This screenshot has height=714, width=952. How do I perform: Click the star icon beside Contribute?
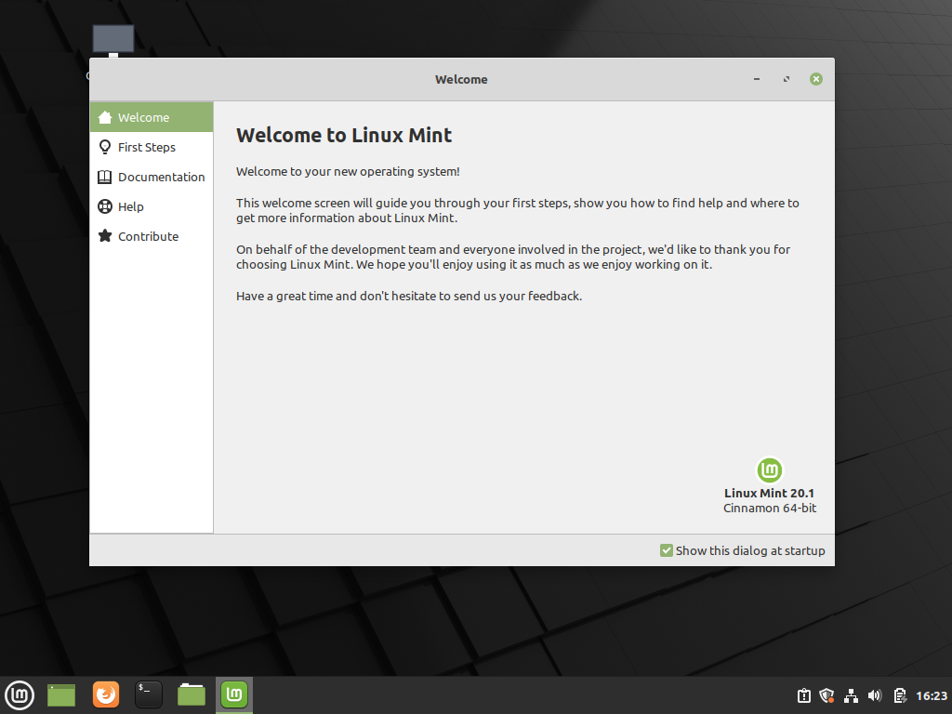click(105, 235)
